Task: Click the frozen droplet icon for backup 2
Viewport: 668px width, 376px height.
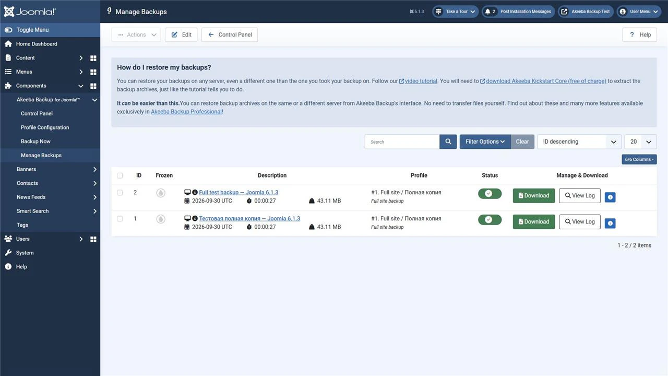Action: pos(161,193)
